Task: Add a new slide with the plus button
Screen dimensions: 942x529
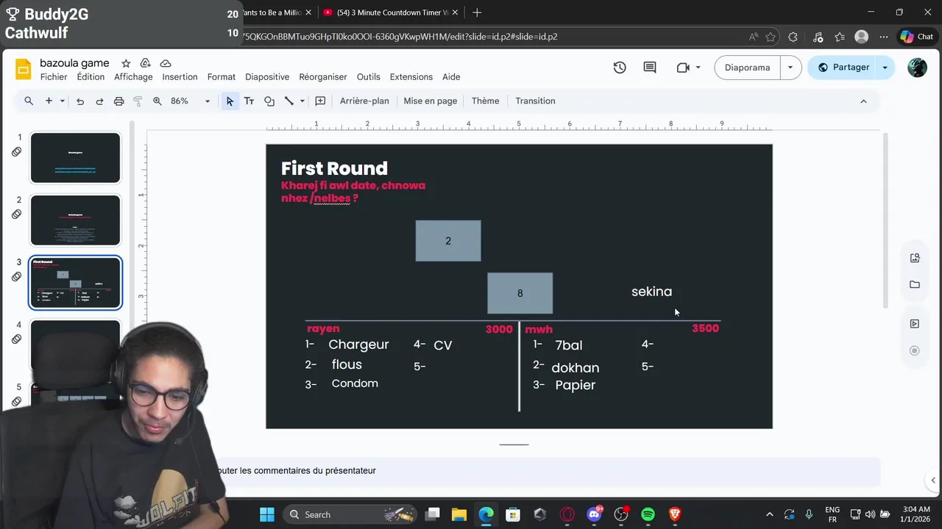Action: click(x=49, y=101)
